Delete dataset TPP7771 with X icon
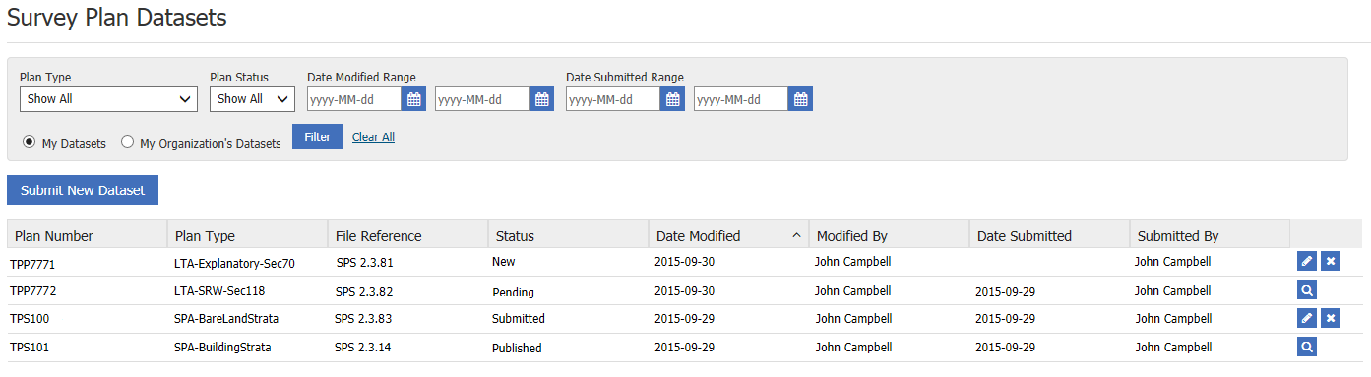This screenshot has width=1371, height=377. [1330, 261]
